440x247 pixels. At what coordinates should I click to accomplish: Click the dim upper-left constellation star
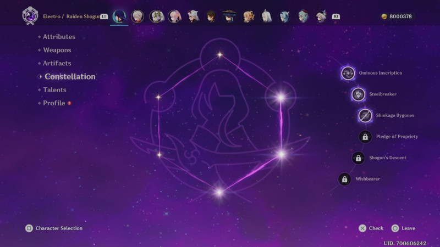[158, 97]
